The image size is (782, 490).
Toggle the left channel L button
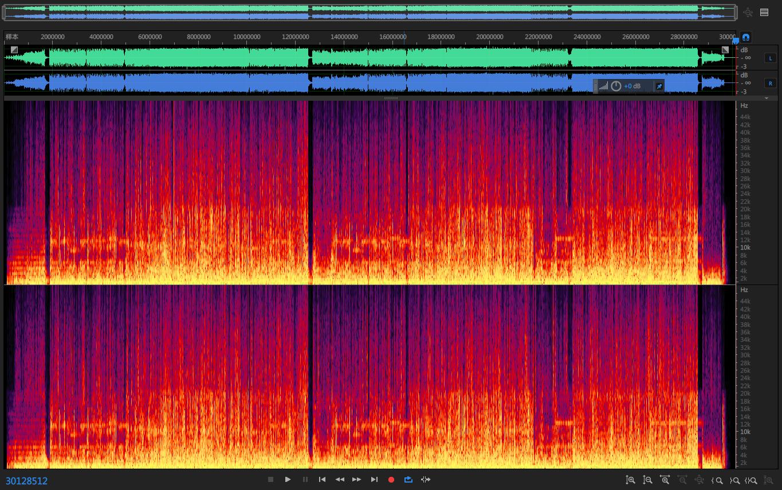(771, 58)
